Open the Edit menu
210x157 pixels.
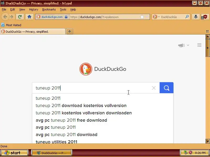tap(13, 9)
